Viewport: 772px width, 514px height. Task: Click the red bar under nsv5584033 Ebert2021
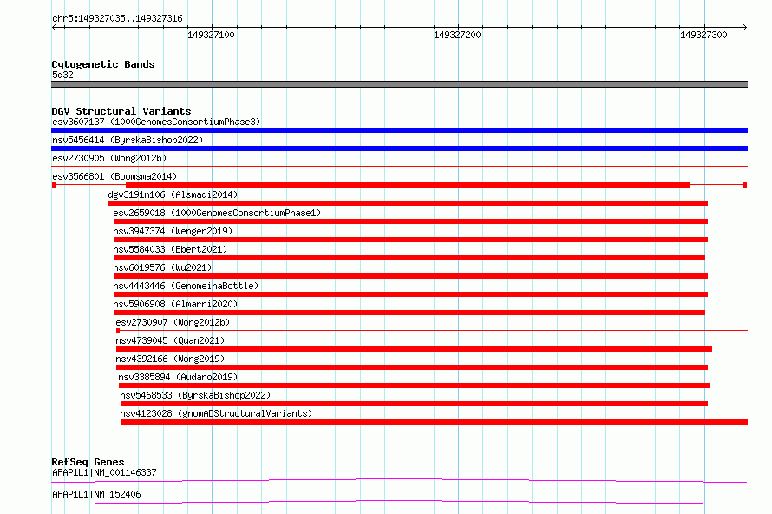click(x=409, y=258)
